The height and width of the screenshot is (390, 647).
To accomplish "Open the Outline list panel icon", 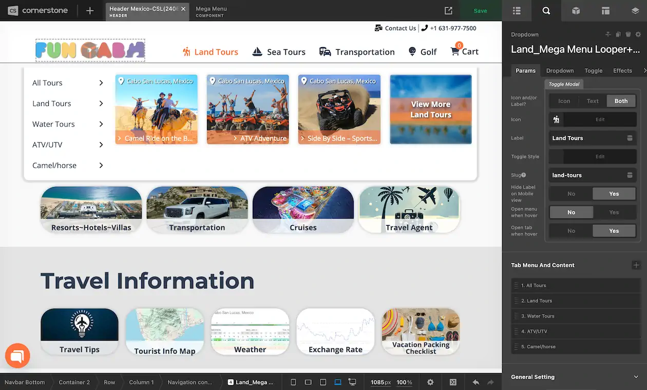I will 517,11.
